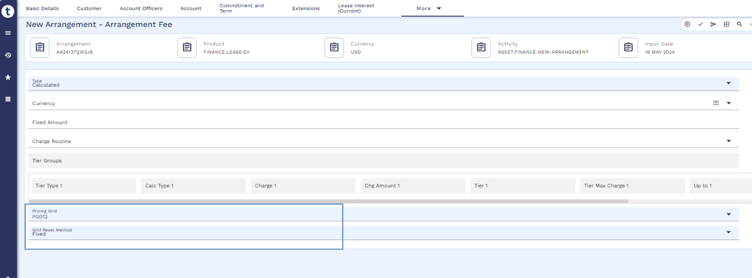Screen dimensions: 752x278
Task: Click the Tier Groups header bar
Action: pyautogui.click(x=384, y=161)
